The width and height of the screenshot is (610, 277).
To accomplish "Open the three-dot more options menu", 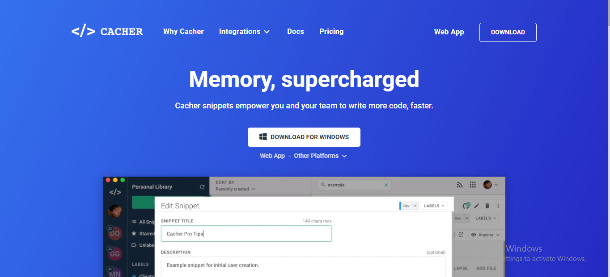I will [498, 206].
